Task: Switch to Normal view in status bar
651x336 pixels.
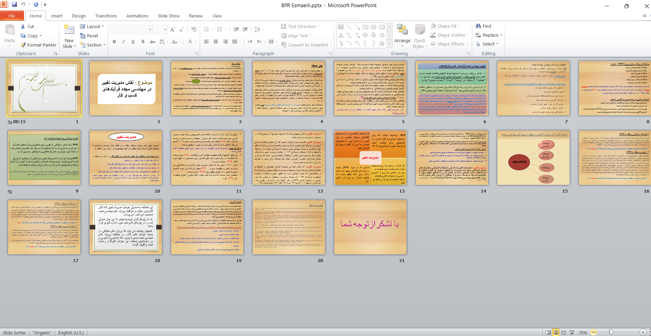Action: tap(548, 333)
